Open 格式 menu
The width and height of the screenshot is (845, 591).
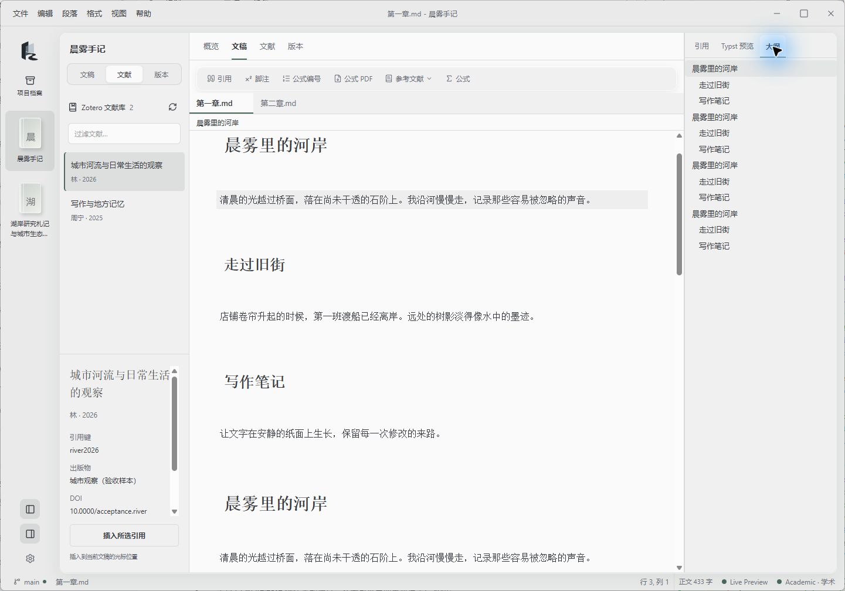coord(94,13)
